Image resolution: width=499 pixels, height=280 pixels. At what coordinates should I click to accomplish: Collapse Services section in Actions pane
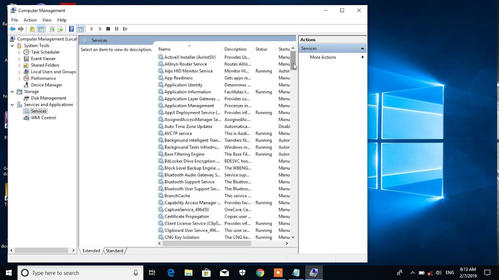[x=362, y=49]
